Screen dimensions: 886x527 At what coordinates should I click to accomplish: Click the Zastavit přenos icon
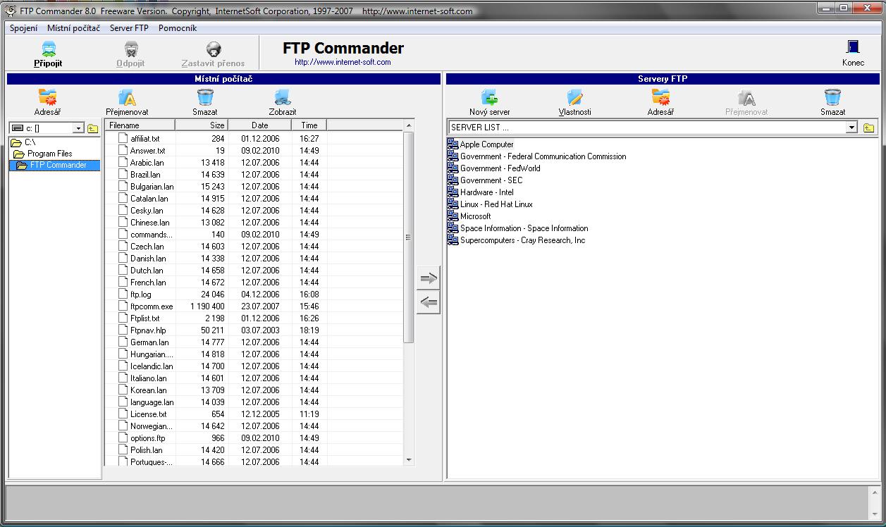(214, 49)
